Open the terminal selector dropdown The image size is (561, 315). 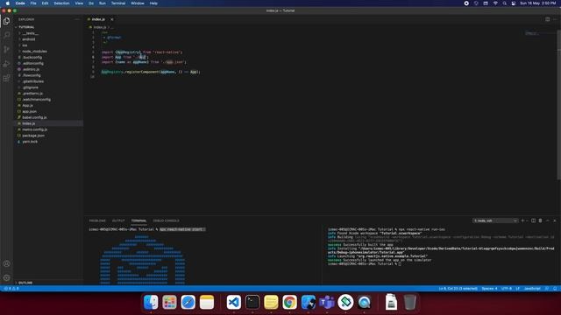(x=495, y=220)
